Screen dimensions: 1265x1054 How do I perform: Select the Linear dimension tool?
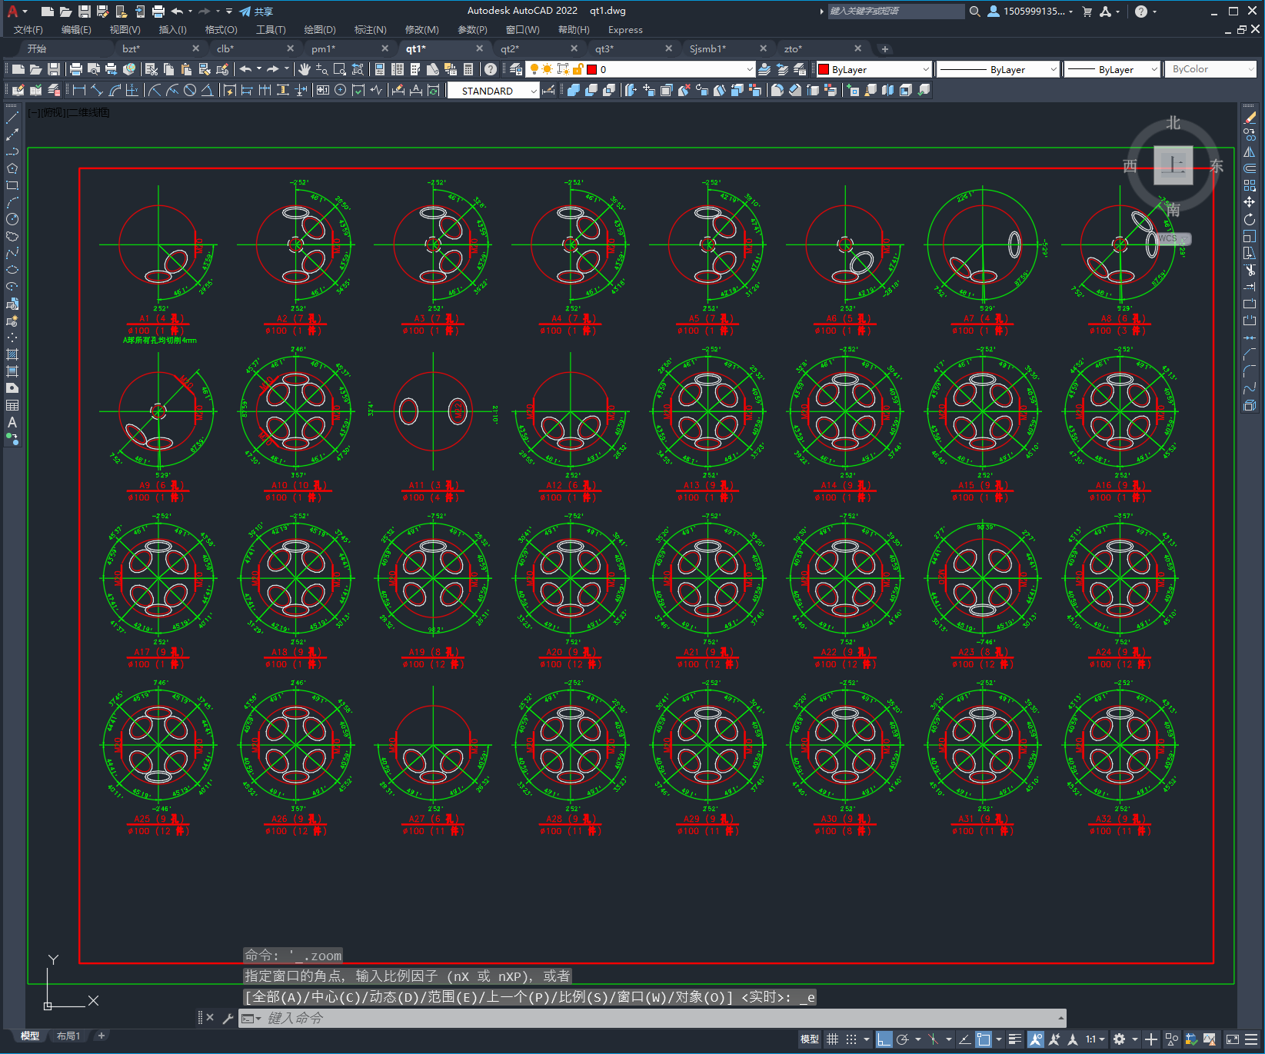(79, 90)
